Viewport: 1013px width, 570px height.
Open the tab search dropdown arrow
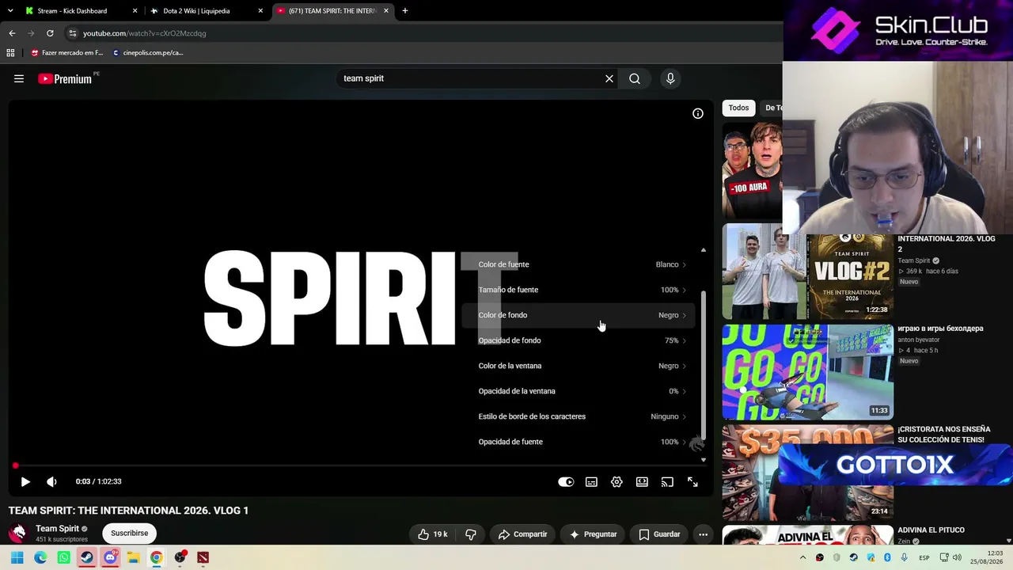[x=10, y=11]
